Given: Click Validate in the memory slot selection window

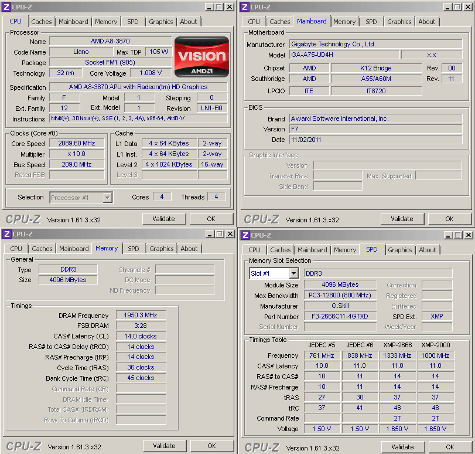Looking at the screenshot, I should 402,447.
